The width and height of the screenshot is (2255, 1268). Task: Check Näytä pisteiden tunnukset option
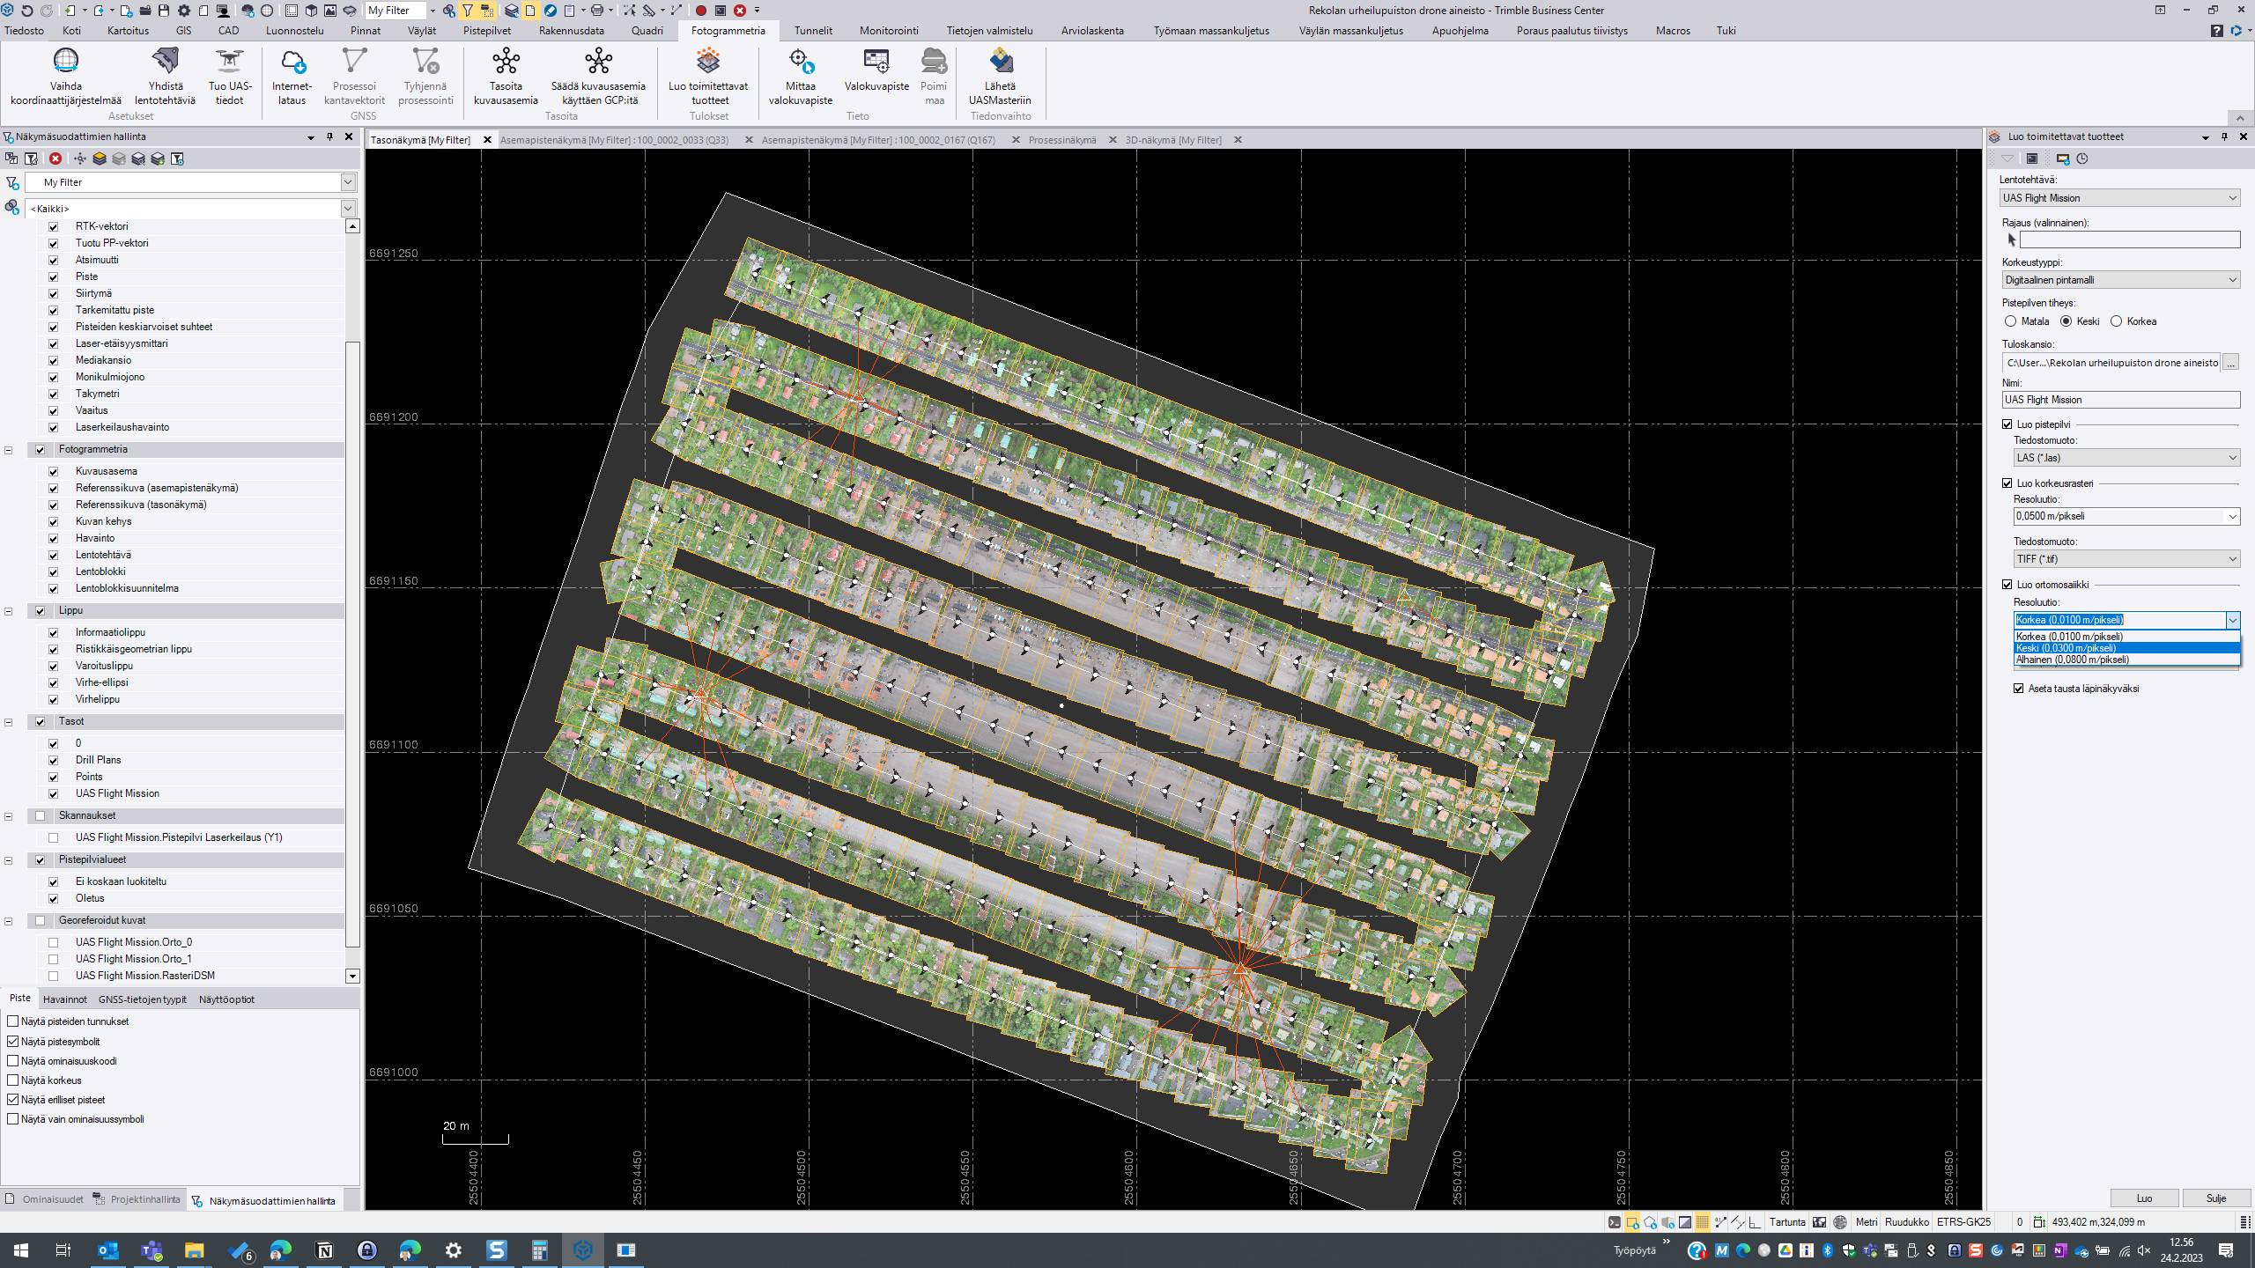[12, 1021]
